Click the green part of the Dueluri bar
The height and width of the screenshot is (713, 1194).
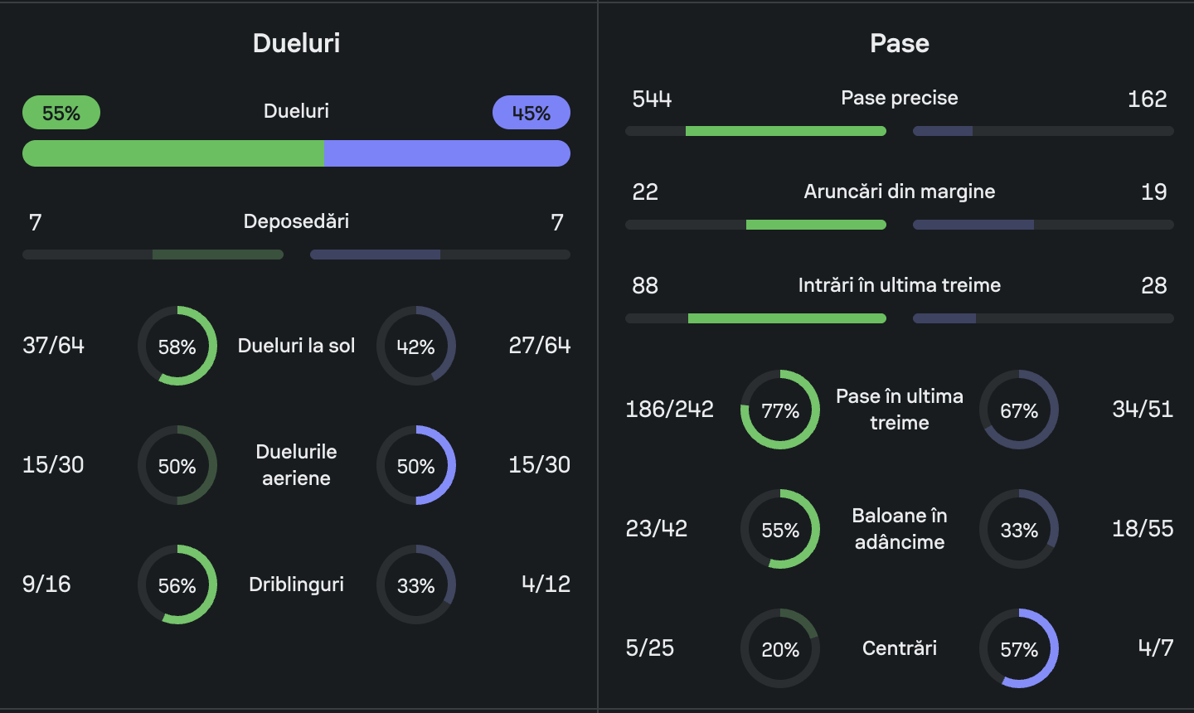tap(173, 153)
